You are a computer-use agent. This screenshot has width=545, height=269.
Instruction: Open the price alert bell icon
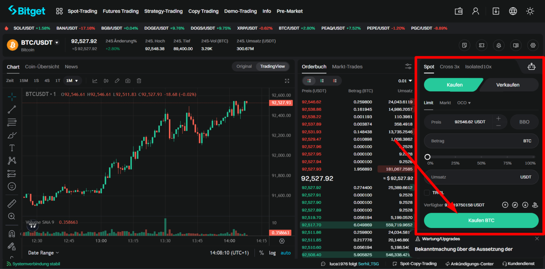498,45
